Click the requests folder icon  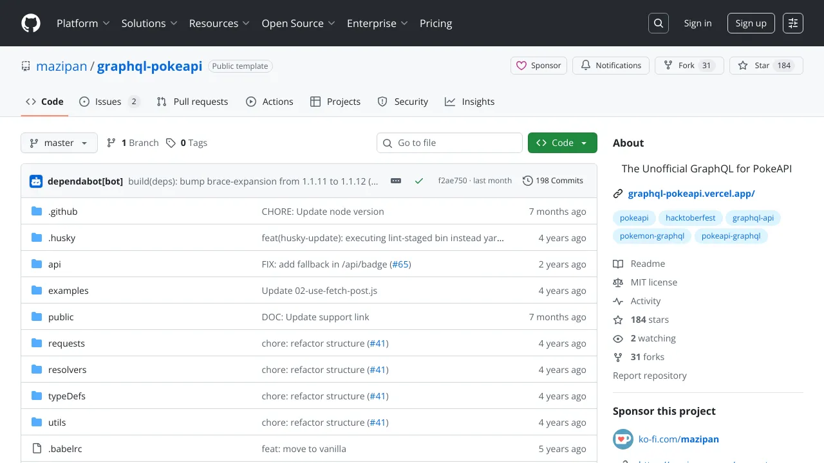[37, 343]
